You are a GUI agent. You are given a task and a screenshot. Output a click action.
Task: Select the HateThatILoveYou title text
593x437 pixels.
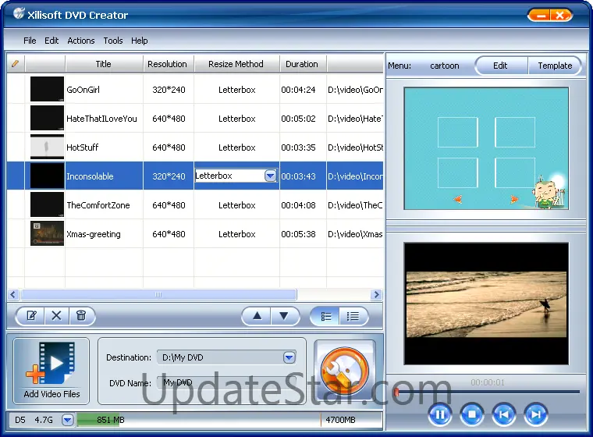101,119
